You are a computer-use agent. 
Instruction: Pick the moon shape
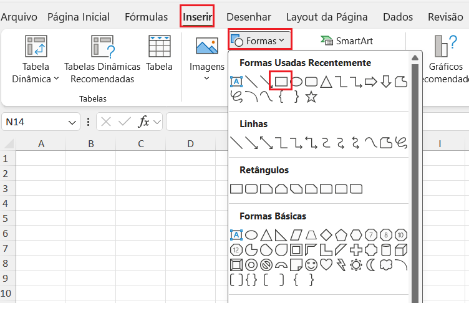371,265
